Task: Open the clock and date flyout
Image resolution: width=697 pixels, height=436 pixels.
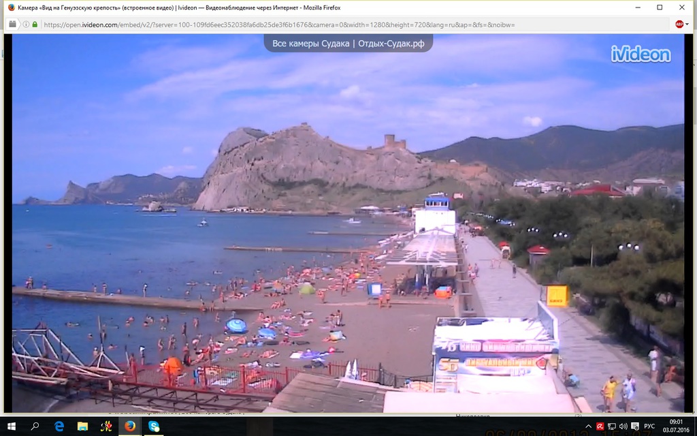Action: click(677, 426)
